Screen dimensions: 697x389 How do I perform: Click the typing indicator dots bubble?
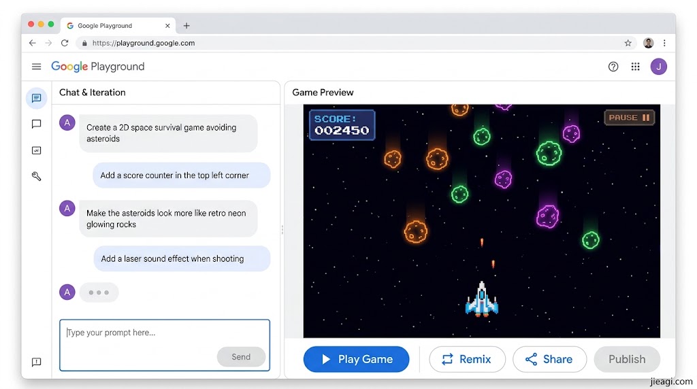tap(99, 292)
